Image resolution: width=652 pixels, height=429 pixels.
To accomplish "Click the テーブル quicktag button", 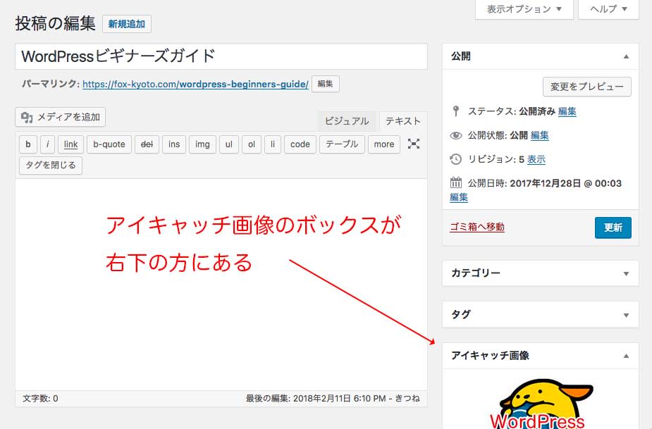I will [x=342, y=144].
